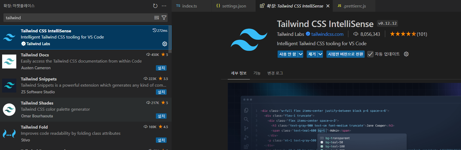Image resolution: width=461 pixels, height=150 pixels.
Task: Click Tailwind Docs extension icon
Action: 9,61
